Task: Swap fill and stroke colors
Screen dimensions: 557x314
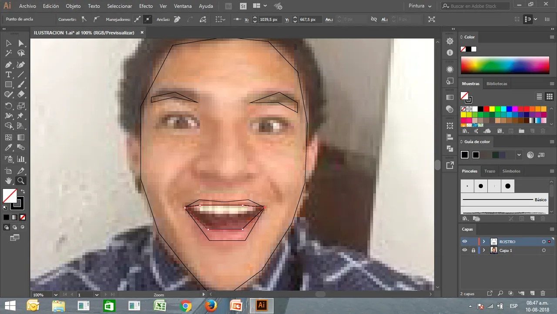Action: pyautogui.click(x=23, y=191)
